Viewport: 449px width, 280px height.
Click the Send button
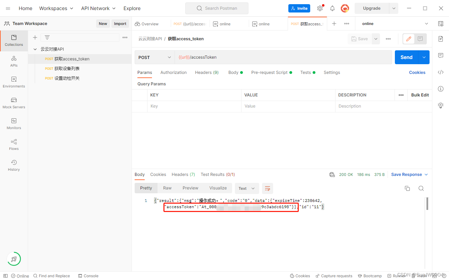click(x=407, y=57)
